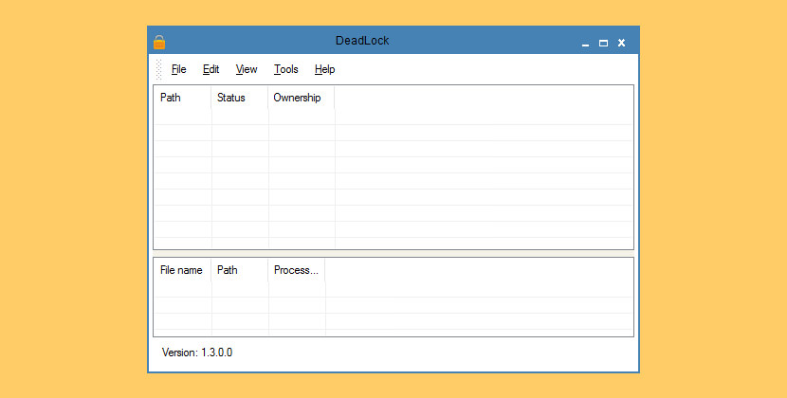Image resolution: width=787 pixels, height=398 pixels.
Task: Click the DeadLock title text
Action: pyautogui.click(x=362, y=41)
